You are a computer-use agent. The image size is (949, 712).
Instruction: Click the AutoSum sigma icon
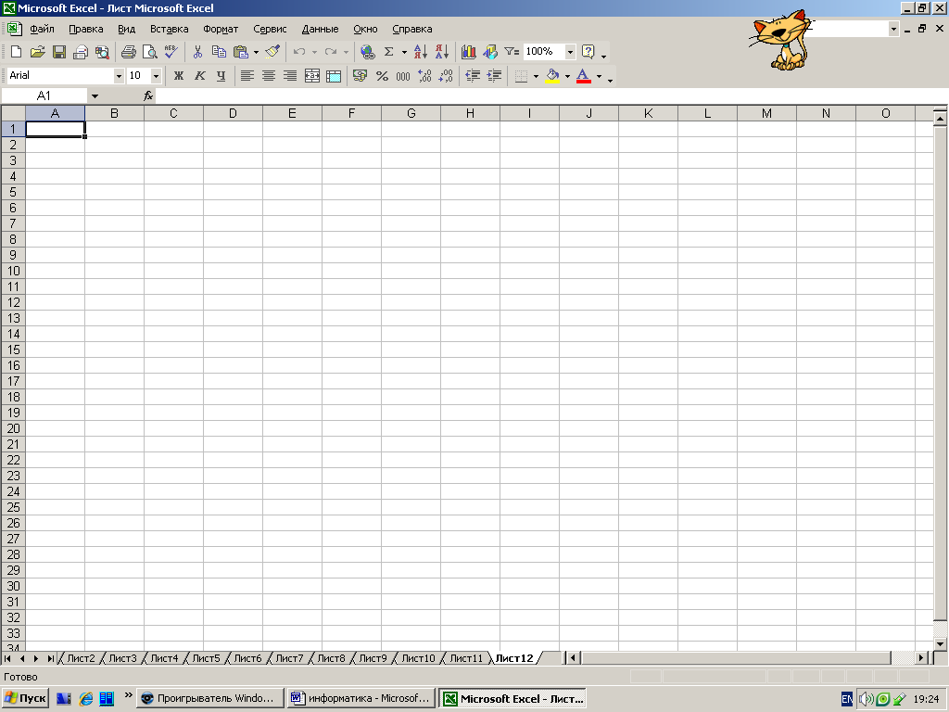[x=389, y=52]
